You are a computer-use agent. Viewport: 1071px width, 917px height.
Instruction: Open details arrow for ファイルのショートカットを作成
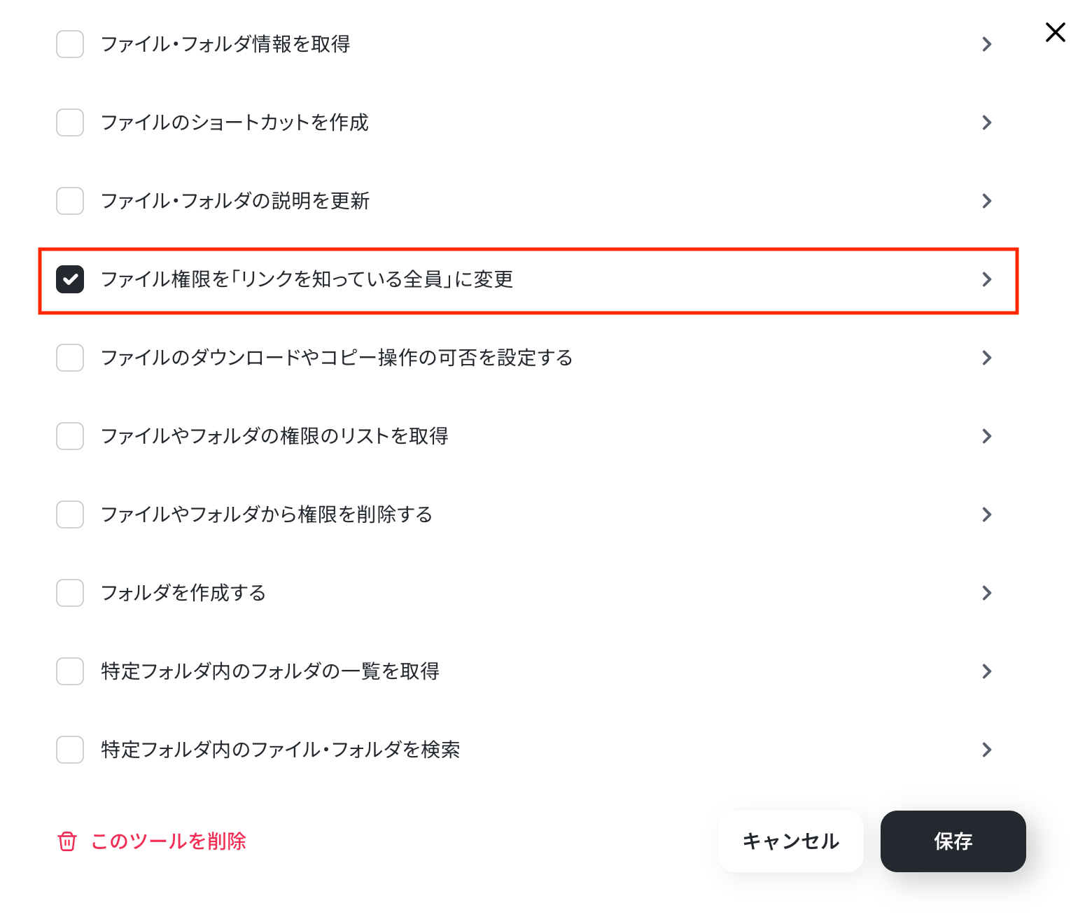pyautogui.click(x=987, y=122)
